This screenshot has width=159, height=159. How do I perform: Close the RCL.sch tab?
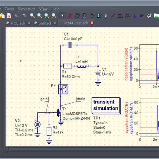tap(29, 23)
